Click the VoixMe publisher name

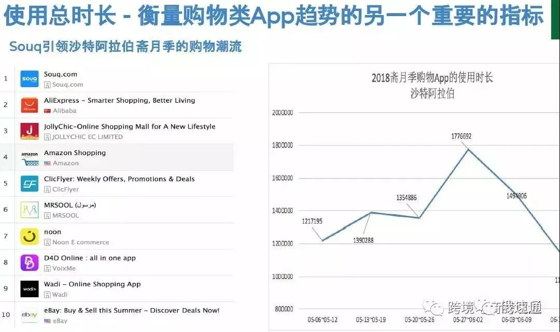[x=64, y=268]
